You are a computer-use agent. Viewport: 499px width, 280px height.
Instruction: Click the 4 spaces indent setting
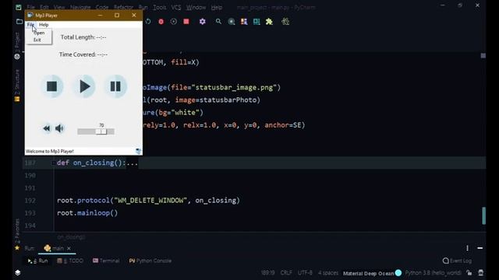pyautogui.click(x=328, y=273)
